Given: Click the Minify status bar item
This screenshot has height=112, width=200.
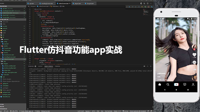Looking at the screenshot, I should click(x=37, y=111).
